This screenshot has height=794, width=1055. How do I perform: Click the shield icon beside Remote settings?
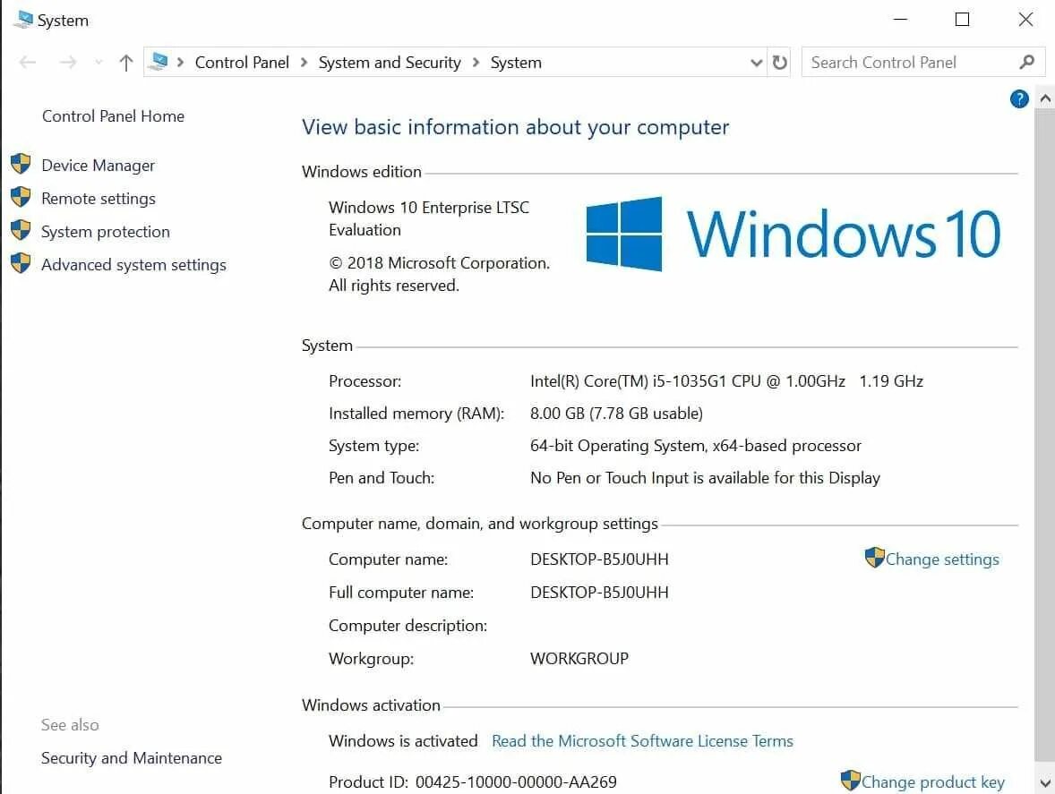coord(21,197)
